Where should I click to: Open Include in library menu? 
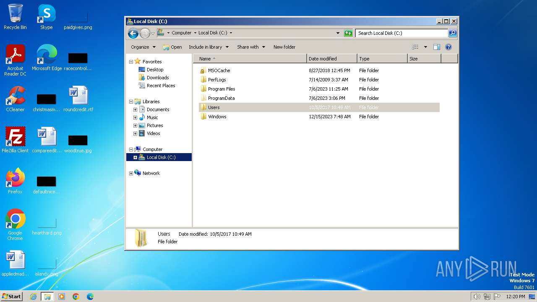[209, 47]
